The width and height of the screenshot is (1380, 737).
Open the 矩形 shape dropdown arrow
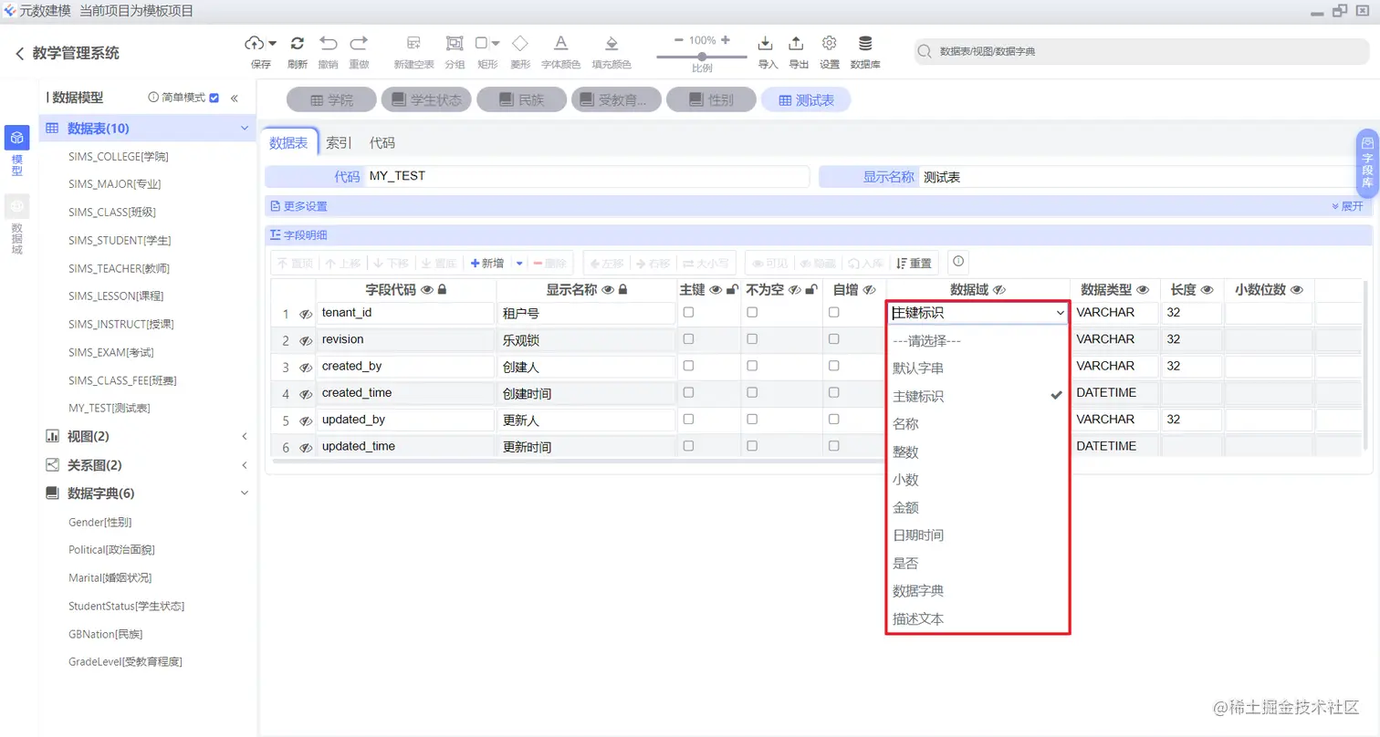point(496,43)
